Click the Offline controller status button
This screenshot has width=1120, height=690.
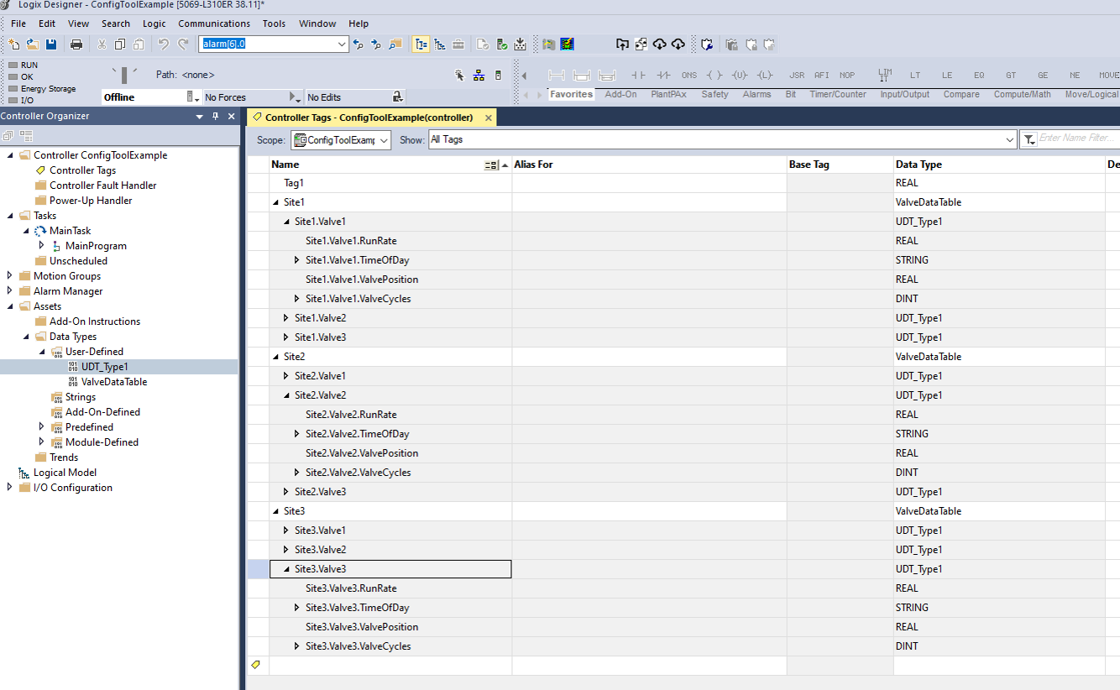tap(152, 97)
